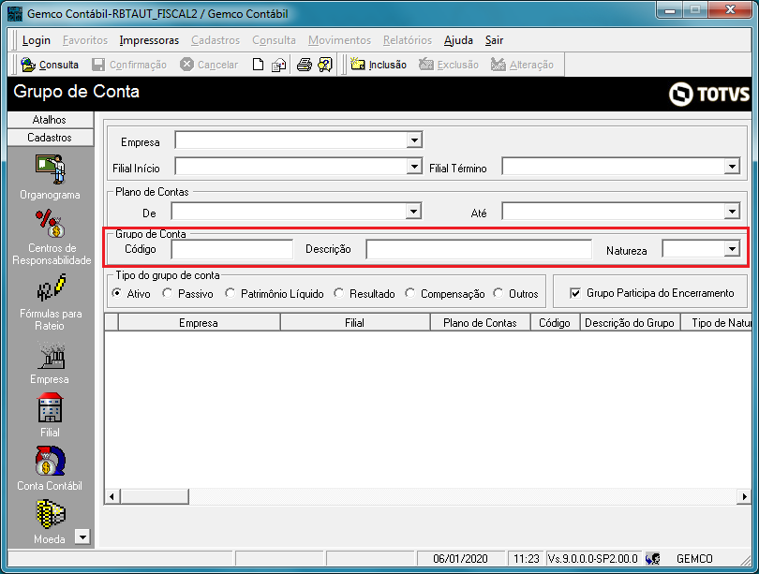
Task: Open the Filial building icon
Action: pos(50,407)
